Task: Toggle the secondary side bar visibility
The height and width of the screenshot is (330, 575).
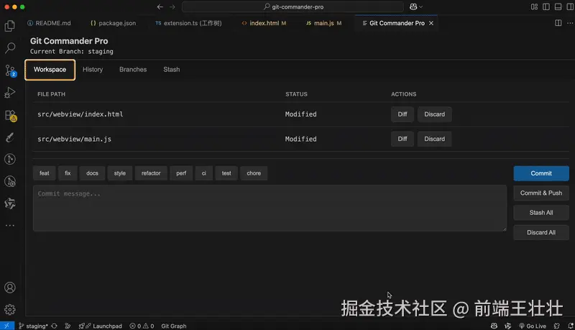Action: click(570, 6)
